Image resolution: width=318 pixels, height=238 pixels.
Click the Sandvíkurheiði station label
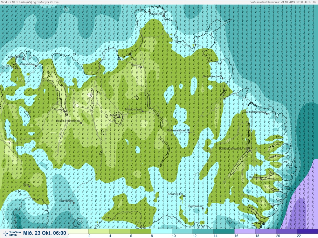click(212, 76)
